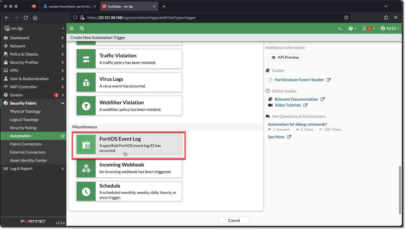Viewport: 405px width, 229px height.
Task: Open the browser extensions icon
Action: [386, 18]
